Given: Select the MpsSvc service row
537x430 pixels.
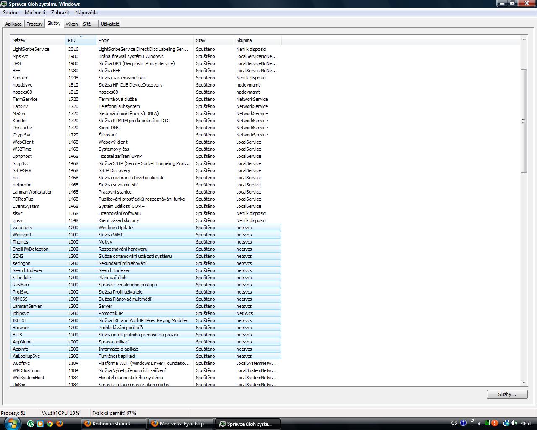Looking at the screenshot, I should (x=146, y=56).
